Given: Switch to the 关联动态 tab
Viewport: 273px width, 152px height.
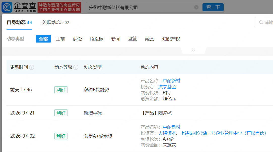Looking at the screenshot, I should [55, 22].
